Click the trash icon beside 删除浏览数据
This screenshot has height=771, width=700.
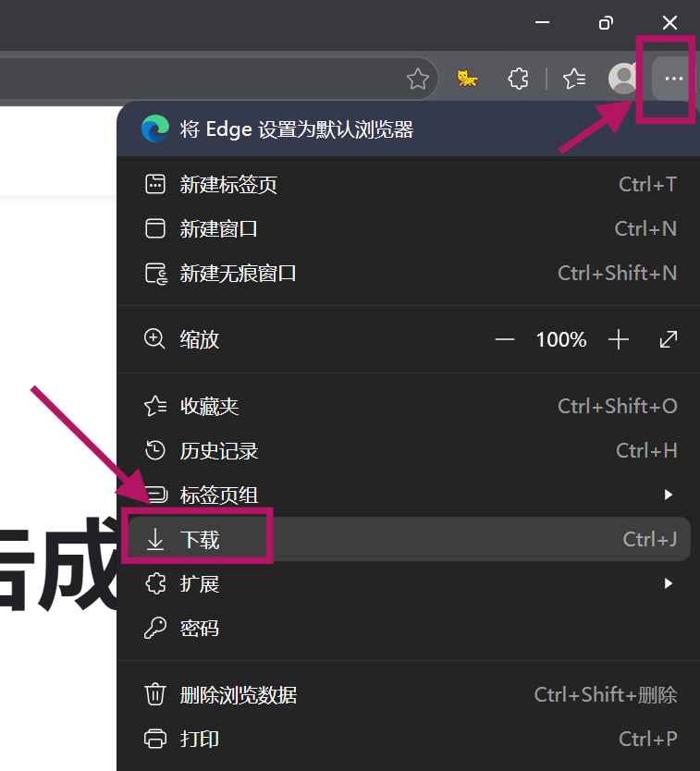(x=155, y=694)
